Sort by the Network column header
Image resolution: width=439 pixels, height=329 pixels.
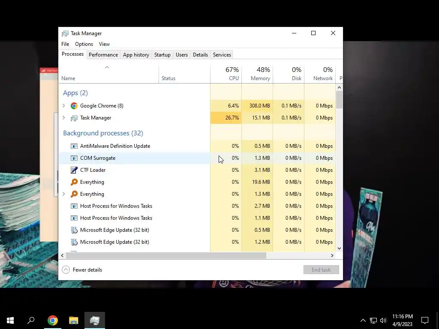(x=320, y=74)
